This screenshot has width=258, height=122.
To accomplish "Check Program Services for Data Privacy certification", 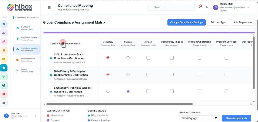I will (x=226, y=75).
